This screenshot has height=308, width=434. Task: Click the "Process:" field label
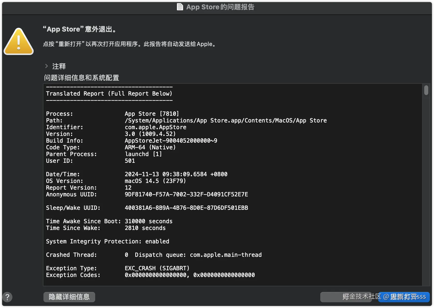[x=59, y=114]
